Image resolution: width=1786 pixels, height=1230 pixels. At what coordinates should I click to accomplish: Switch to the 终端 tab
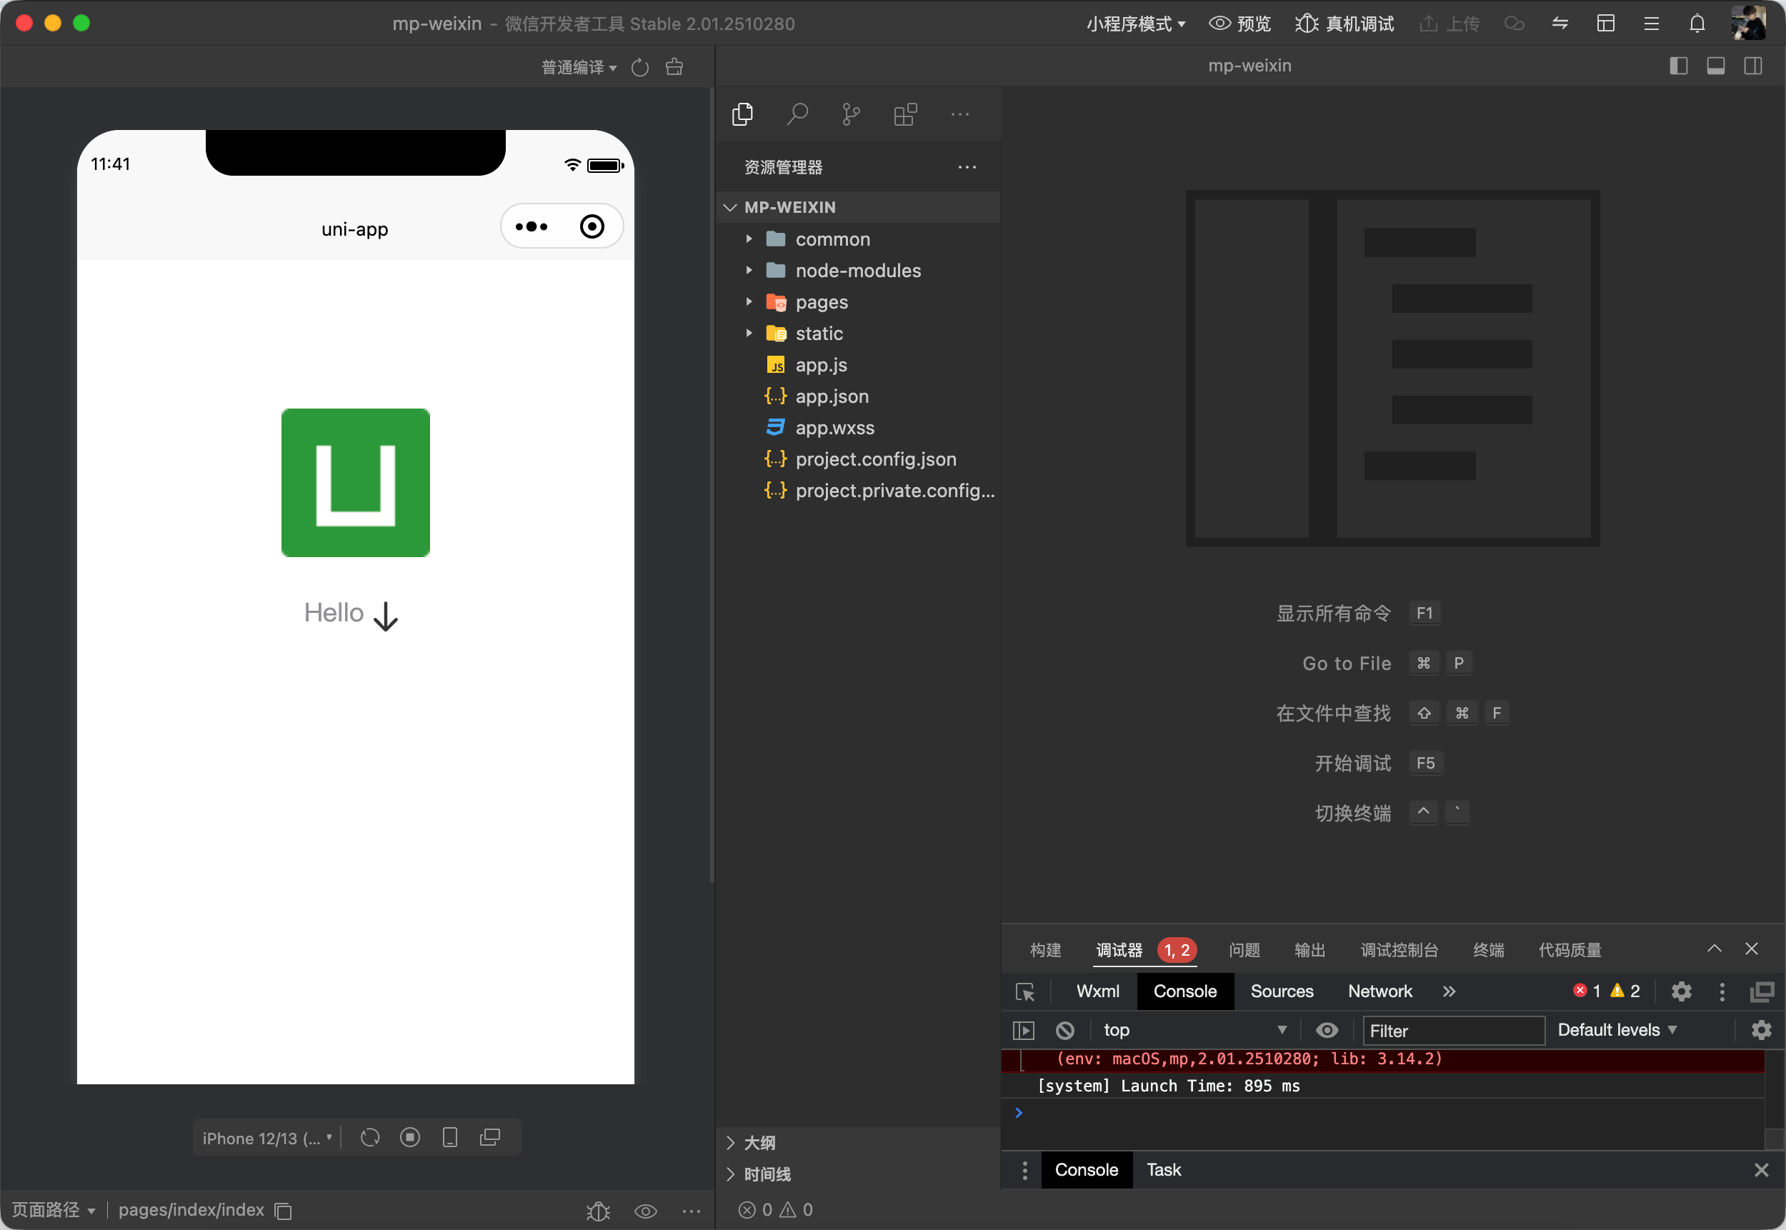click(x=1487, y=950)
